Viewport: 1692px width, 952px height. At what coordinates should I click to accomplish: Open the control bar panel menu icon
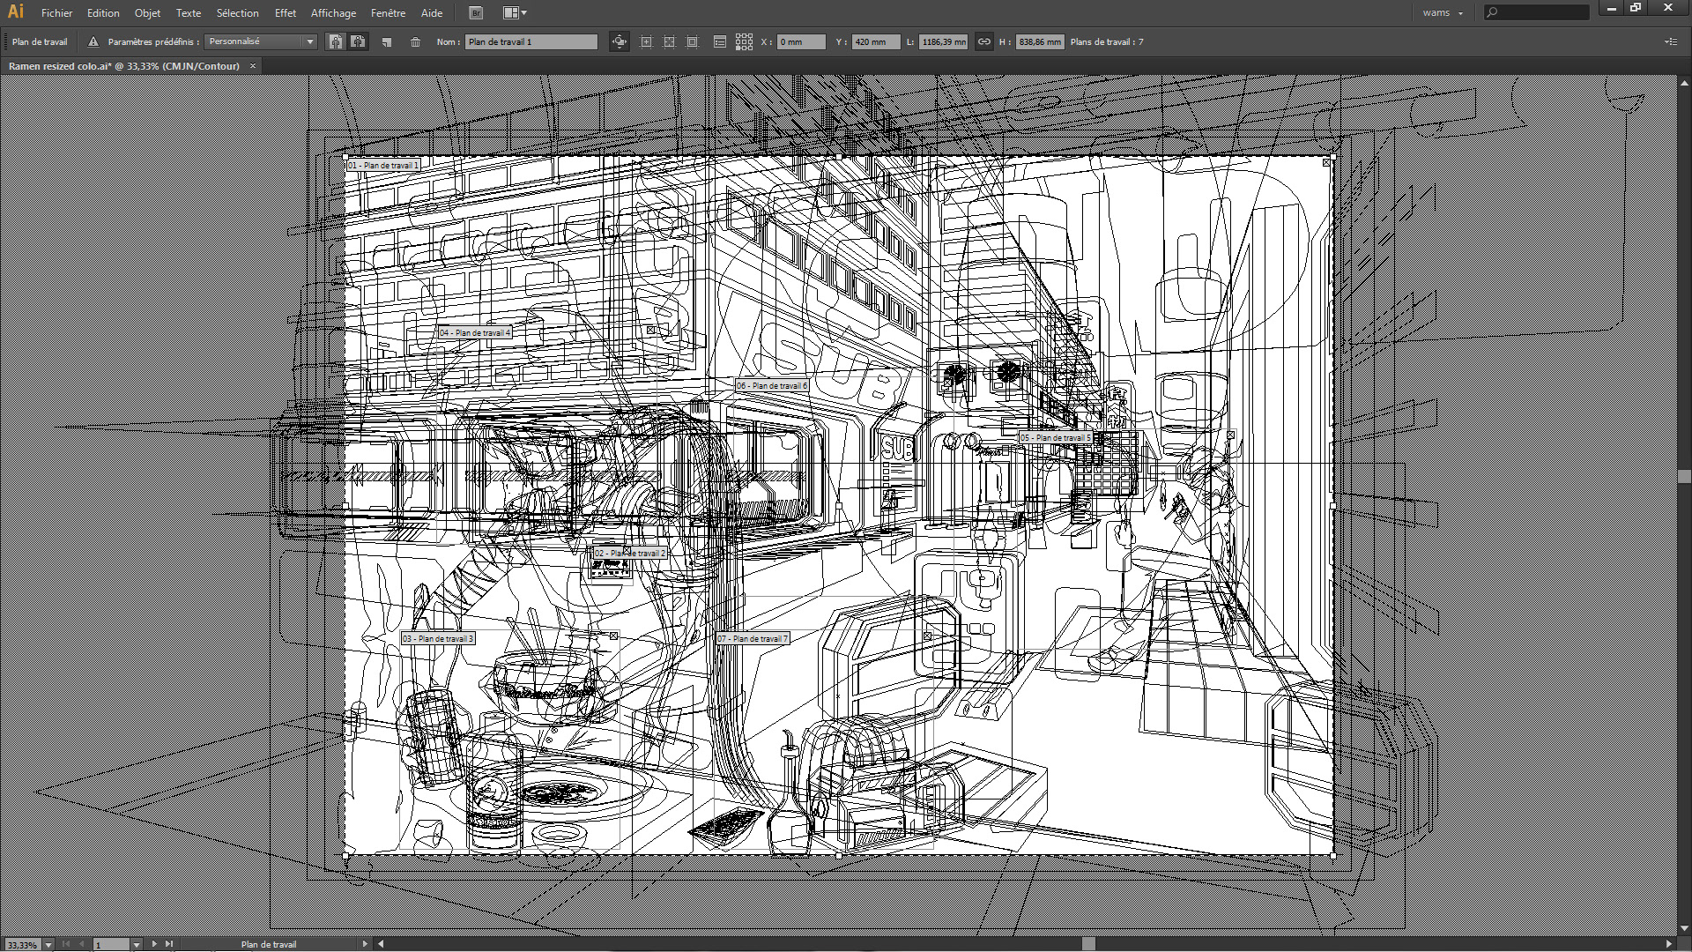point(1670,41)
